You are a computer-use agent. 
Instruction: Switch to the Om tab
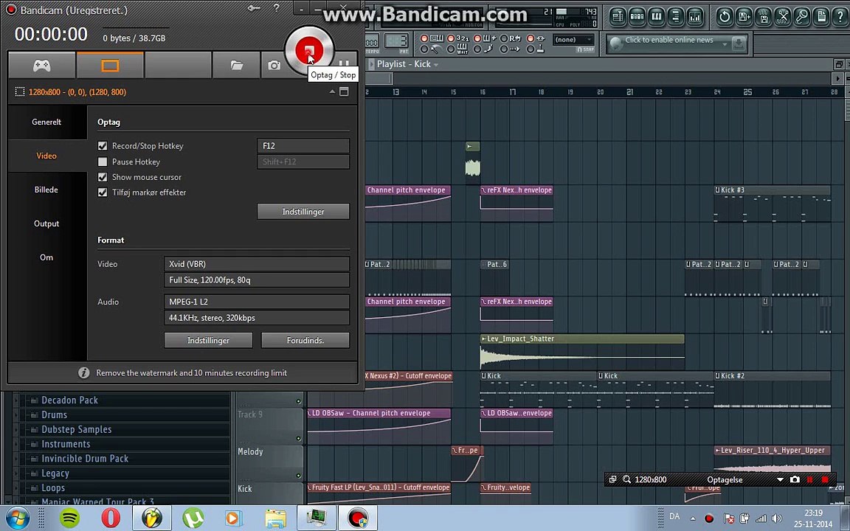pyautogui.click(x=46, y=257)
